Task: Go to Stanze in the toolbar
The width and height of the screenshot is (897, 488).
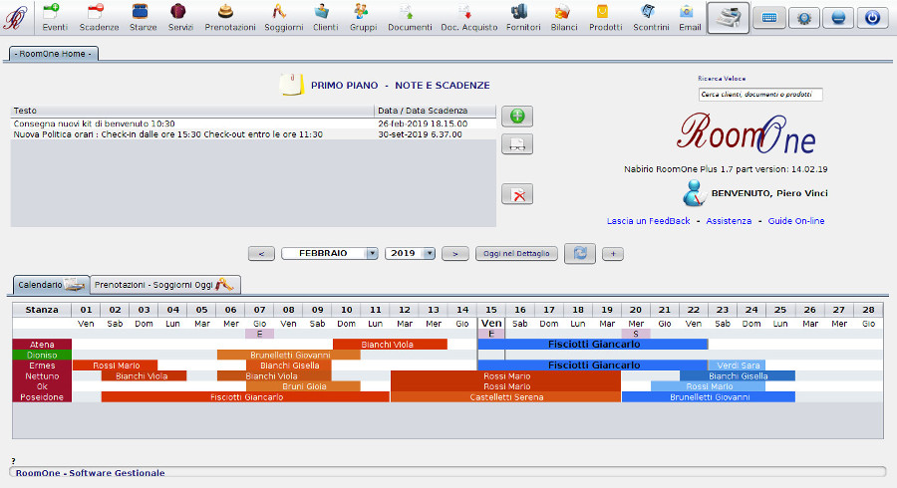Action: click(143, 17)
